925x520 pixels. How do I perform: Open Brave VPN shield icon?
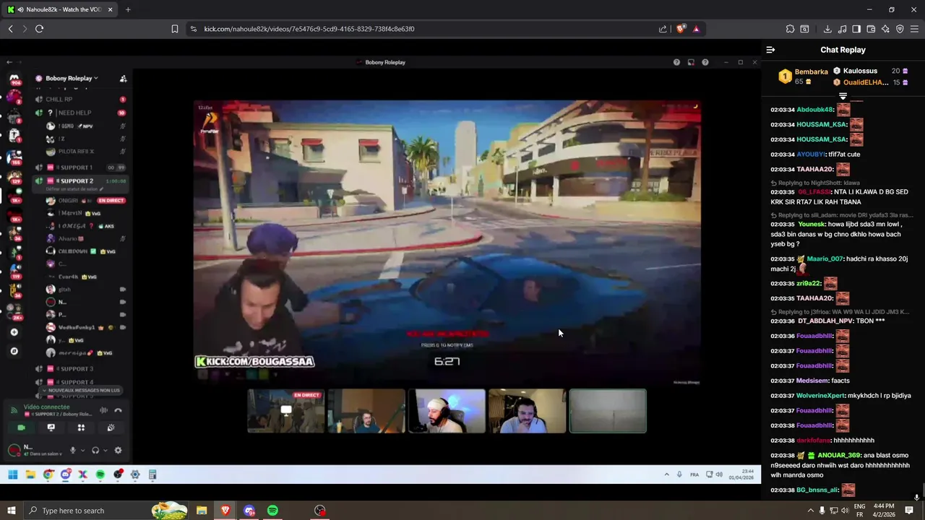pos(900,29)
